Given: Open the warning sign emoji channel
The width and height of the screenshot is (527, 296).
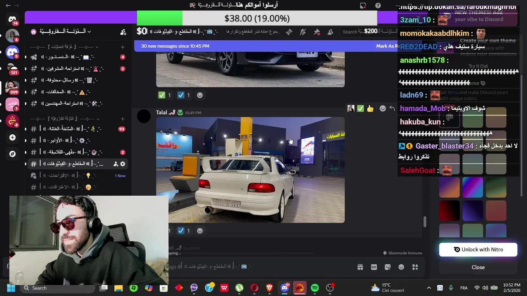Looking at the screenshot, I should pyautogui.click(x=78, y=92).
